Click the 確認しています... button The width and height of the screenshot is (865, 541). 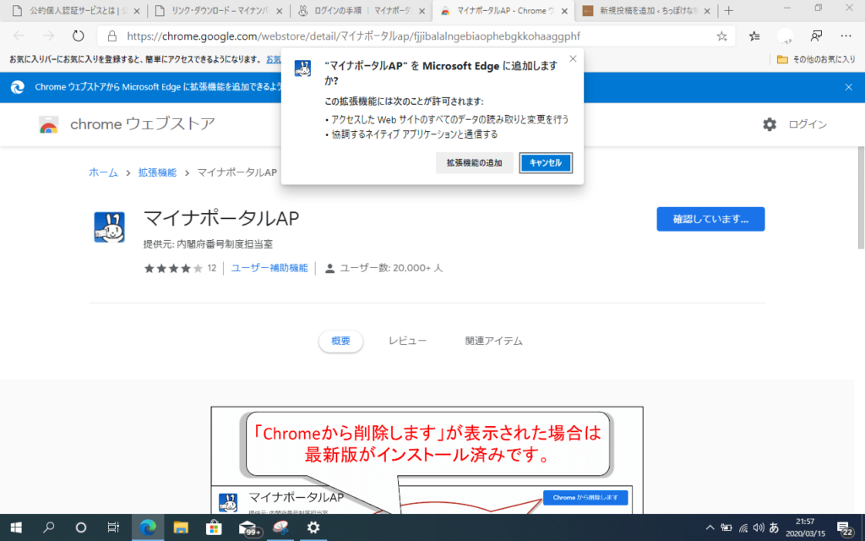[x=710, y=219]
